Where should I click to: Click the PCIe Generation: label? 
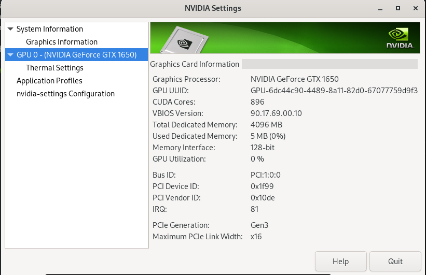tap(181, 225)
